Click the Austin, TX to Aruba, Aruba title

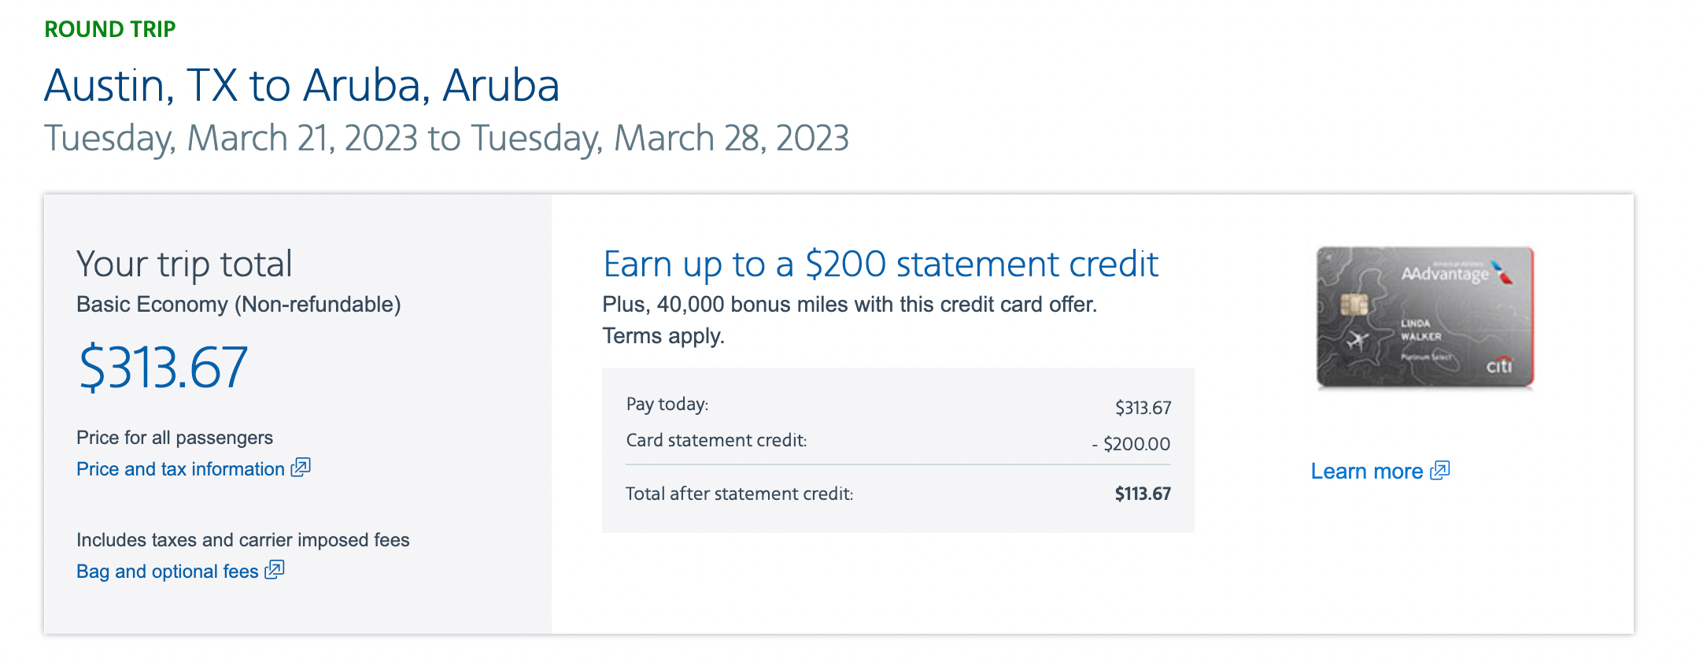(x=301, y=85)
